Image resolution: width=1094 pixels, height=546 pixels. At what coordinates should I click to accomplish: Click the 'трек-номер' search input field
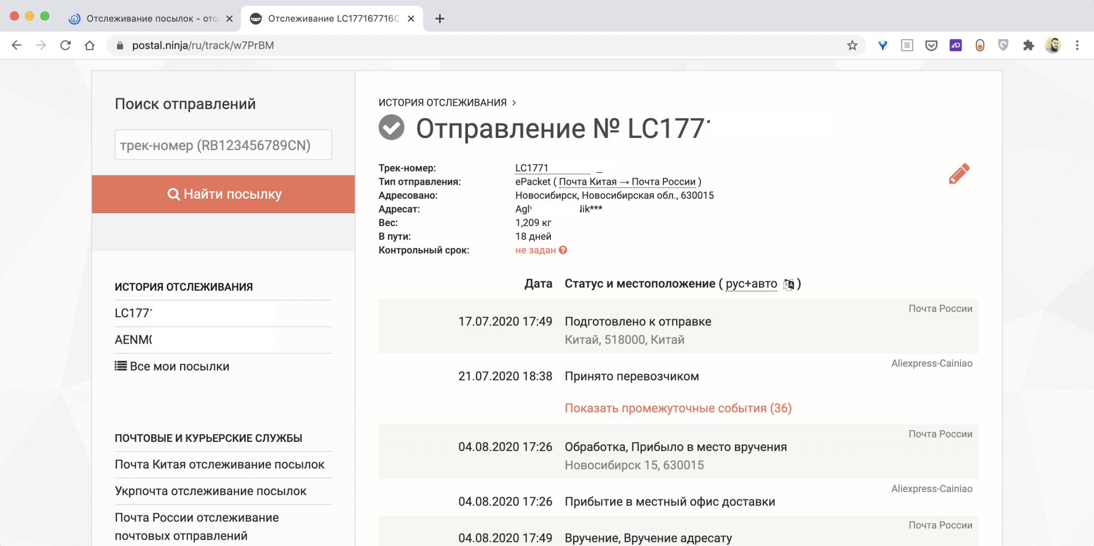click(x=223, y=145)
